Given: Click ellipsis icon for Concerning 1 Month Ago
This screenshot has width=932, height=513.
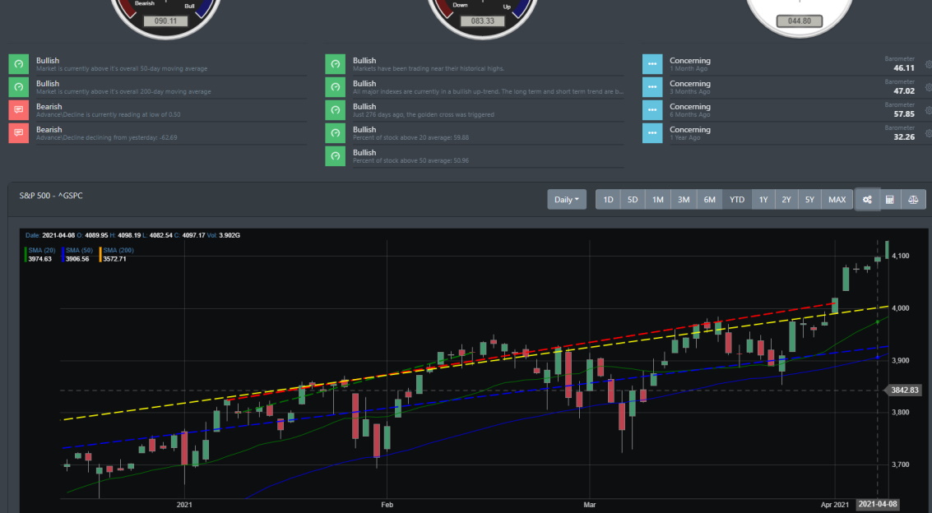Looking at the screenshot, I should tap(652, 64).
